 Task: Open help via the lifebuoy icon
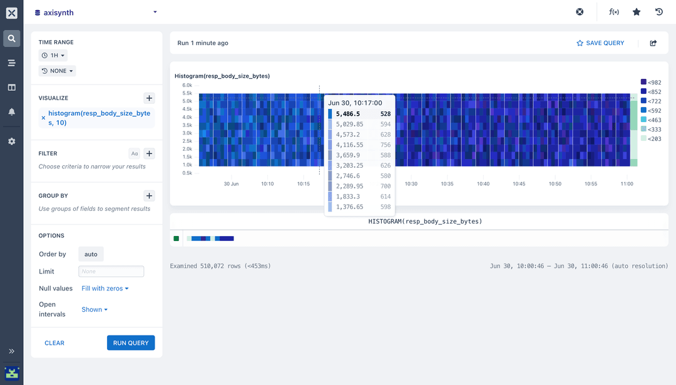pyautogui.click(x=579, y=11)
